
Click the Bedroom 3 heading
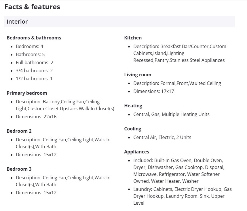[19, 169]
